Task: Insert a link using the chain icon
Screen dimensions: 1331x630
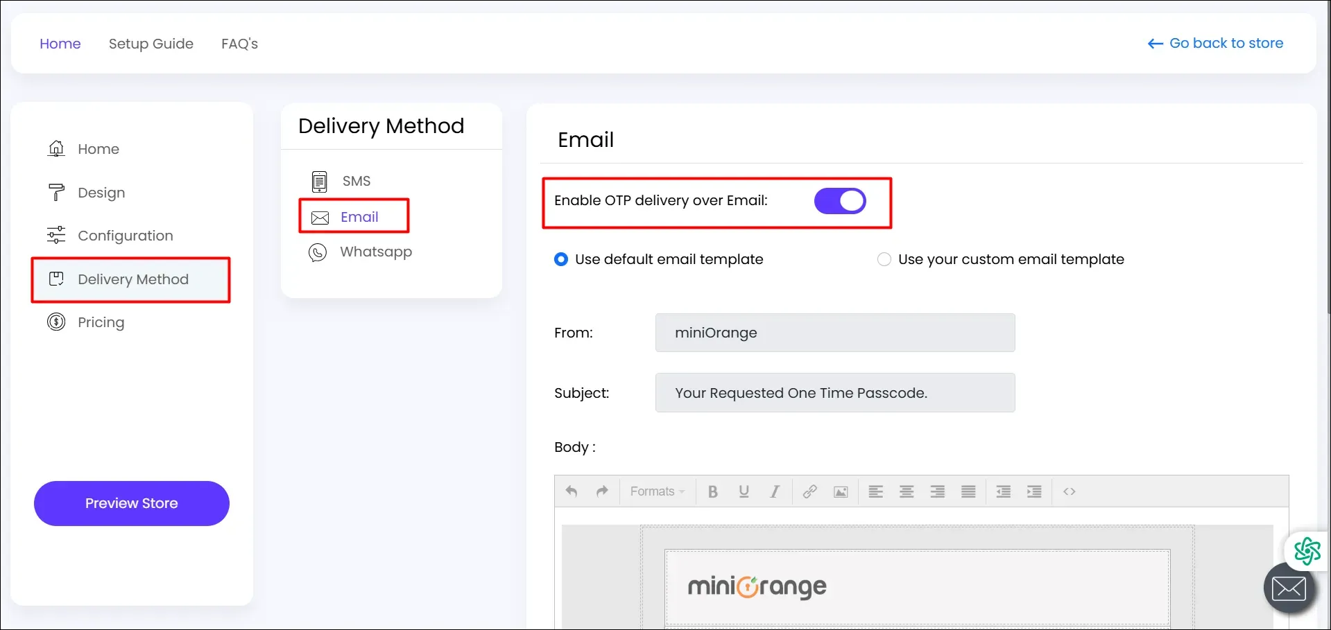Action: (809, 491)
